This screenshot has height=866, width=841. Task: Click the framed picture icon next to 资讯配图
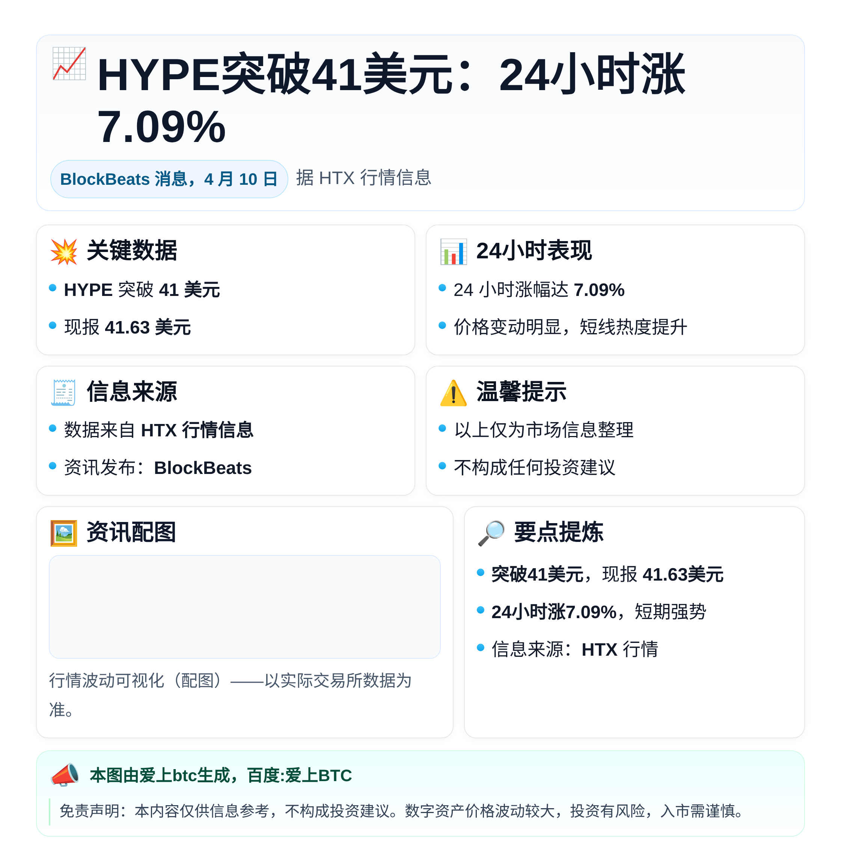click(x=64, y=533)
